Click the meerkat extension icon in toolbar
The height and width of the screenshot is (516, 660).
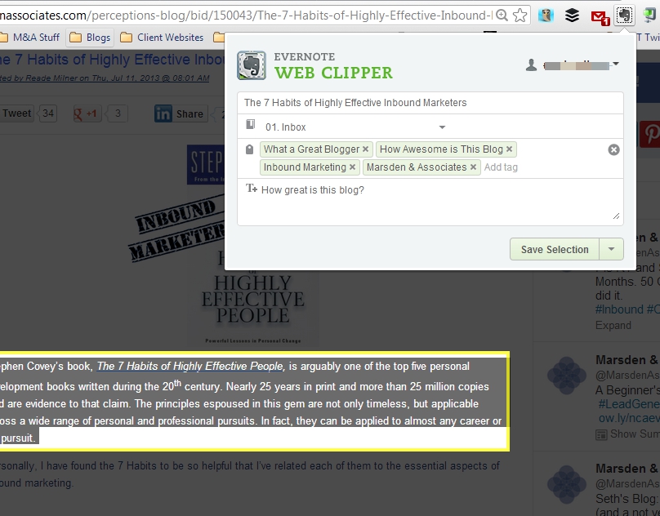pos(546,16)
